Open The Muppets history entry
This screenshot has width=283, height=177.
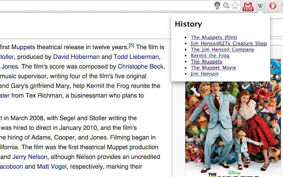pos(207,62)
